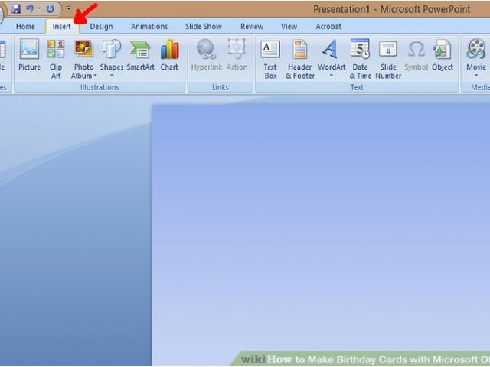This screenshot has height=367, width=490.
Task: Click the WordArt letter icon
Action: [x=331, y=49]
